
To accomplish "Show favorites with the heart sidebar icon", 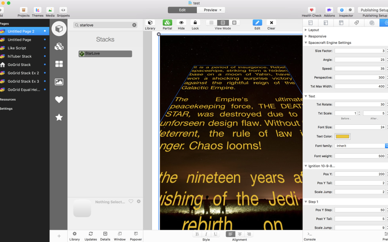I will (x=59, y=99).
